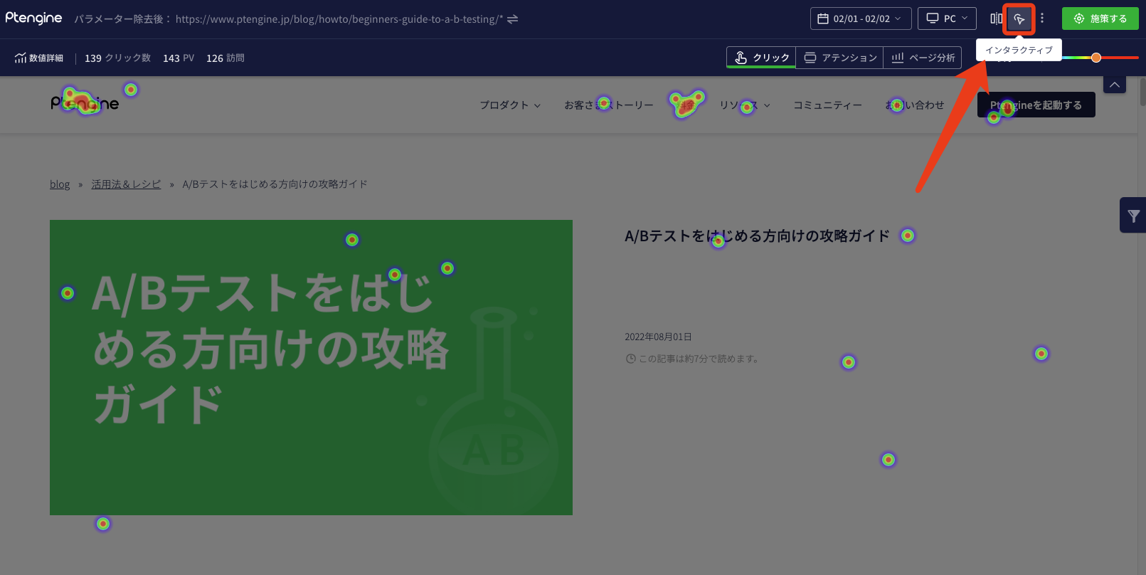This screenshot has width=1146, height=575.
Task: Click the heatmap intensity slider handle
Action: [1096, 58]
